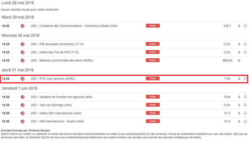Screen dimensions: 249x141
Task: Click the Forte label for Balance commerciale
Action: coord(153,60)
